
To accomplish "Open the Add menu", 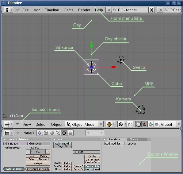I will click(x=37, y=10).
